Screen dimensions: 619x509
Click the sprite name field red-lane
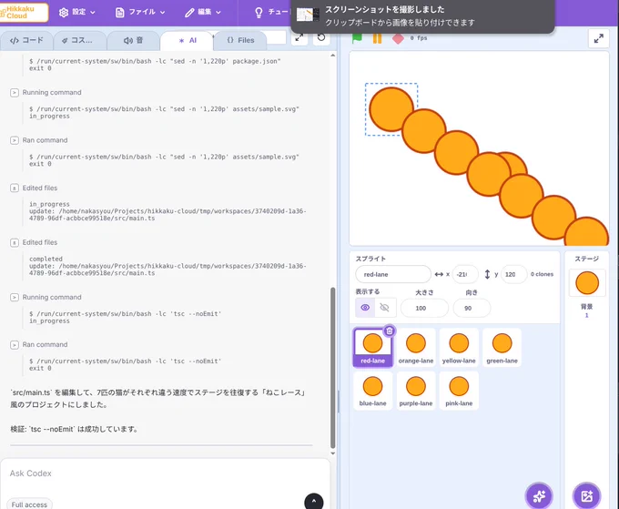[393, 274]
